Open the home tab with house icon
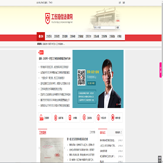The width and height of the screenshot is (163, 163). (41, 36)
